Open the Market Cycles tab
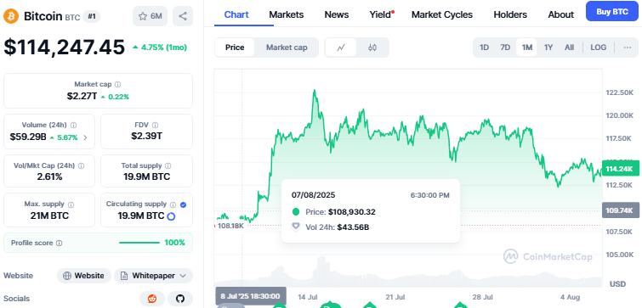Screen dimensions: 642x308 (x=442, y=14)
